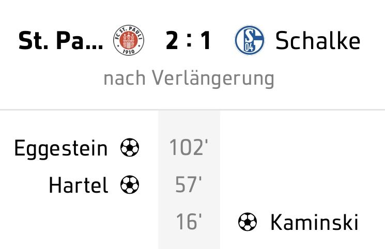Click the FC St. Pauli club crest
Screen dimensions: 385x249
click(128, 41)
